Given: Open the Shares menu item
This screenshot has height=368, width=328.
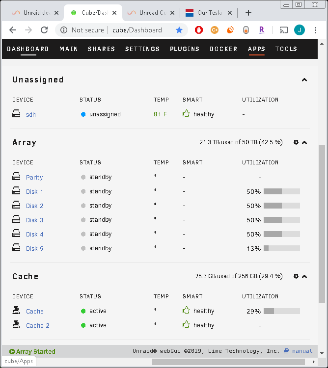Looking at the screenshot, I should tap(102, 49).
